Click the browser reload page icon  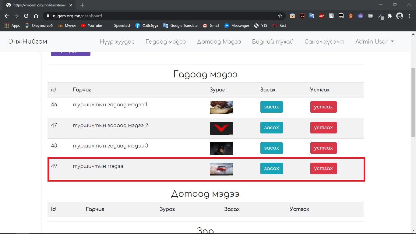(x=26, y=16)
